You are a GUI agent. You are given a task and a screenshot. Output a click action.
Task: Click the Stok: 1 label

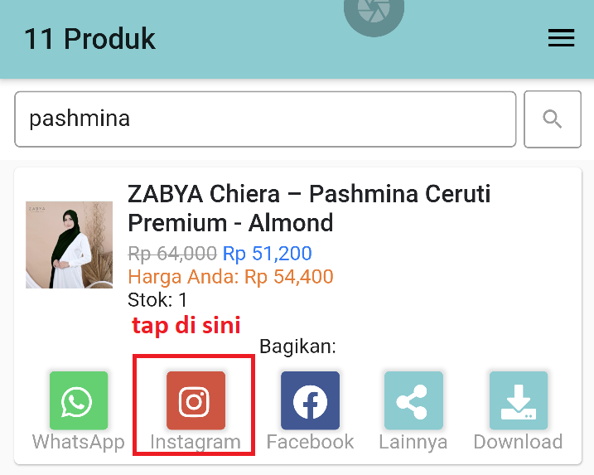157,300
